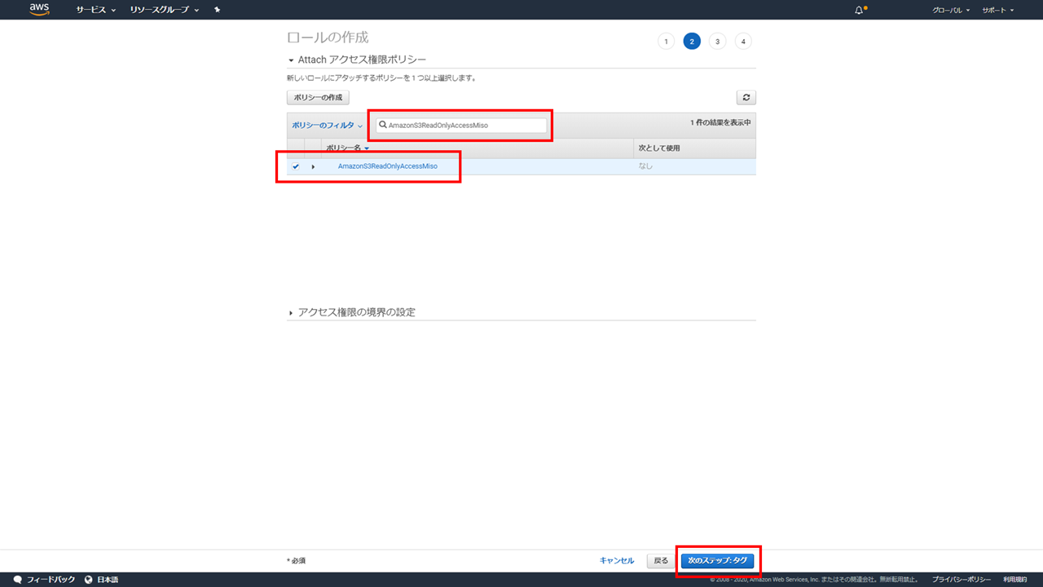The width and height of the screenshot is (1043, 587).
Task: Open the ポリシーのフィルタ dropdown
Action: click(x=327, y=126)
